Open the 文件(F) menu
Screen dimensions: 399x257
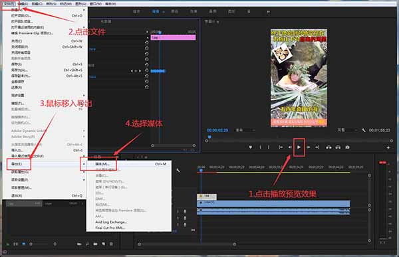[9, 4]
